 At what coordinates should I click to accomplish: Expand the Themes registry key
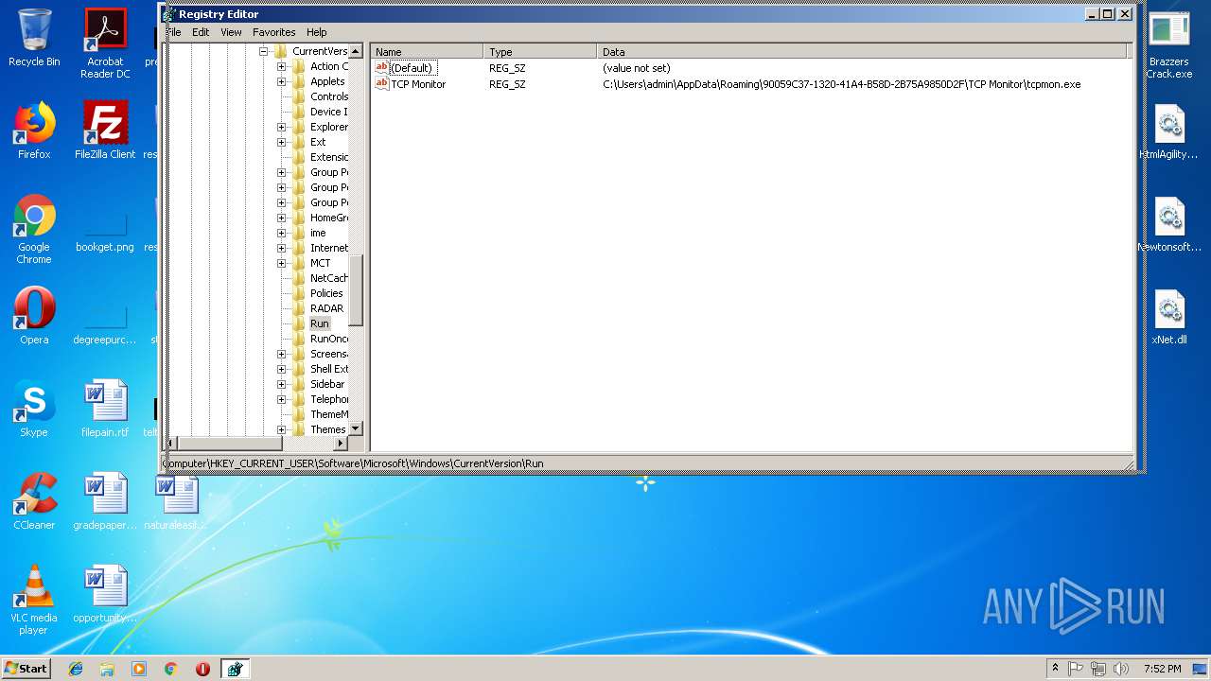click(x=281, y=429)
